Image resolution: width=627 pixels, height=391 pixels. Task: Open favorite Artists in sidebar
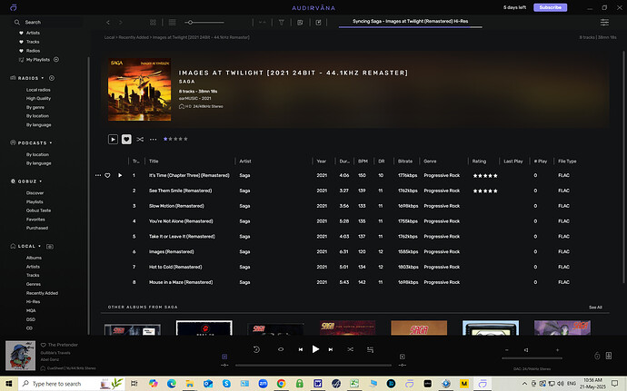(x=33, y=33)
